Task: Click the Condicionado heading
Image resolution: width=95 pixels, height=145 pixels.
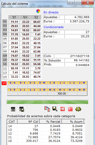Action: (54, 27)
